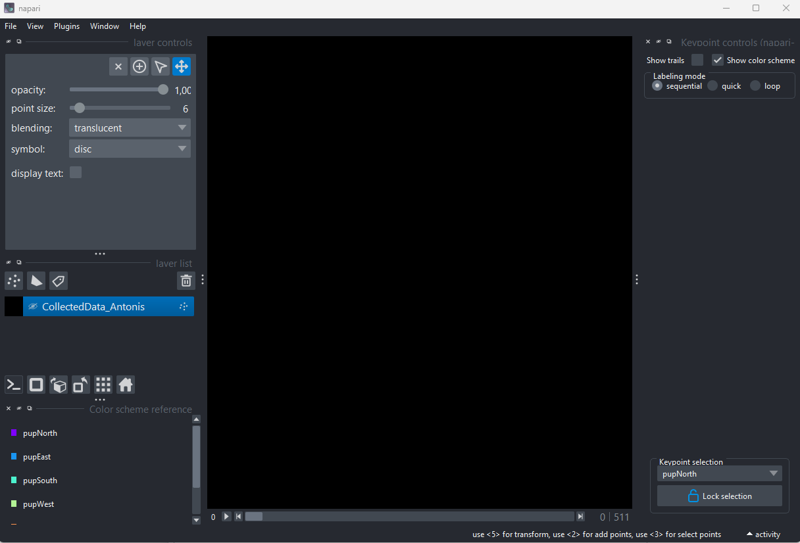Open the View menu
The width and height of the screenshot is (800, 543).
point(35,26)
